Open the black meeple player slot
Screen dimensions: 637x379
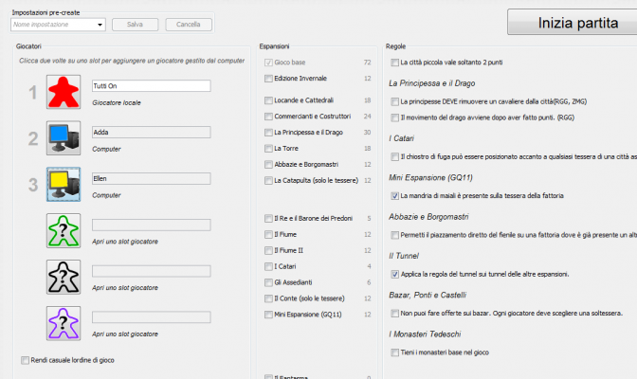pos(64,277)
